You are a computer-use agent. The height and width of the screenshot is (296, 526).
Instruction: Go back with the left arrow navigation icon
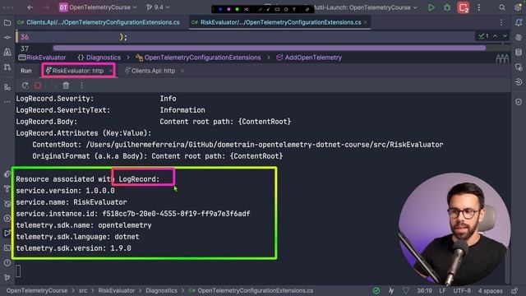tap(30, 7)
